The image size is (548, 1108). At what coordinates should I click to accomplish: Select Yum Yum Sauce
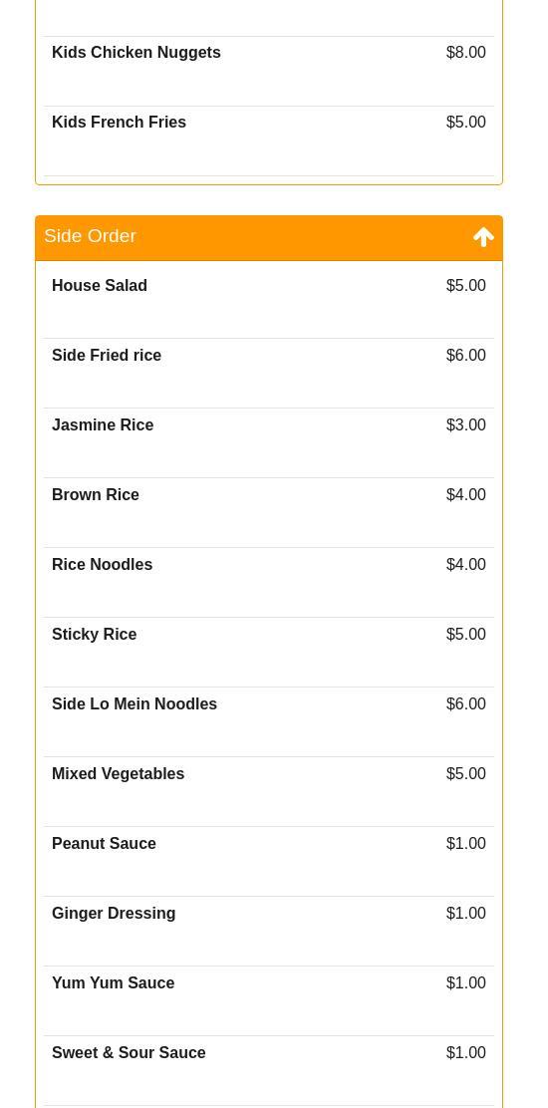269,1001
